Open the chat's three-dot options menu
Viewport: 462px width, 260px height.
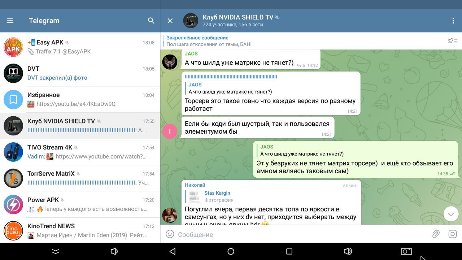(453, 21)
